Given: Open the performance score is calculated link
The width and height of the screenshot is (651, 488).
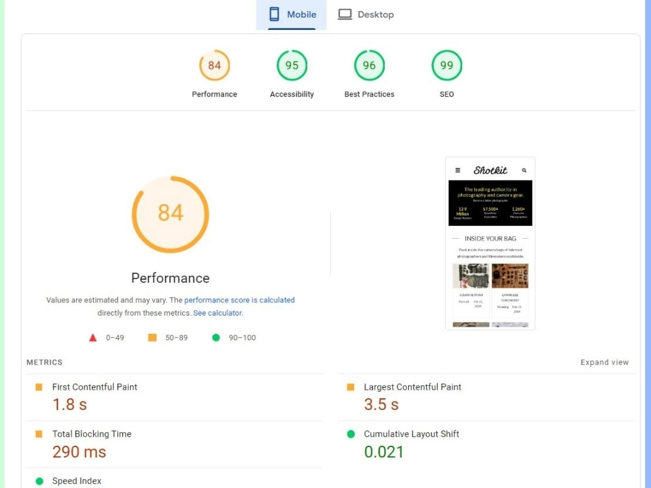Looking at the screenshot, I should (240, 300).
